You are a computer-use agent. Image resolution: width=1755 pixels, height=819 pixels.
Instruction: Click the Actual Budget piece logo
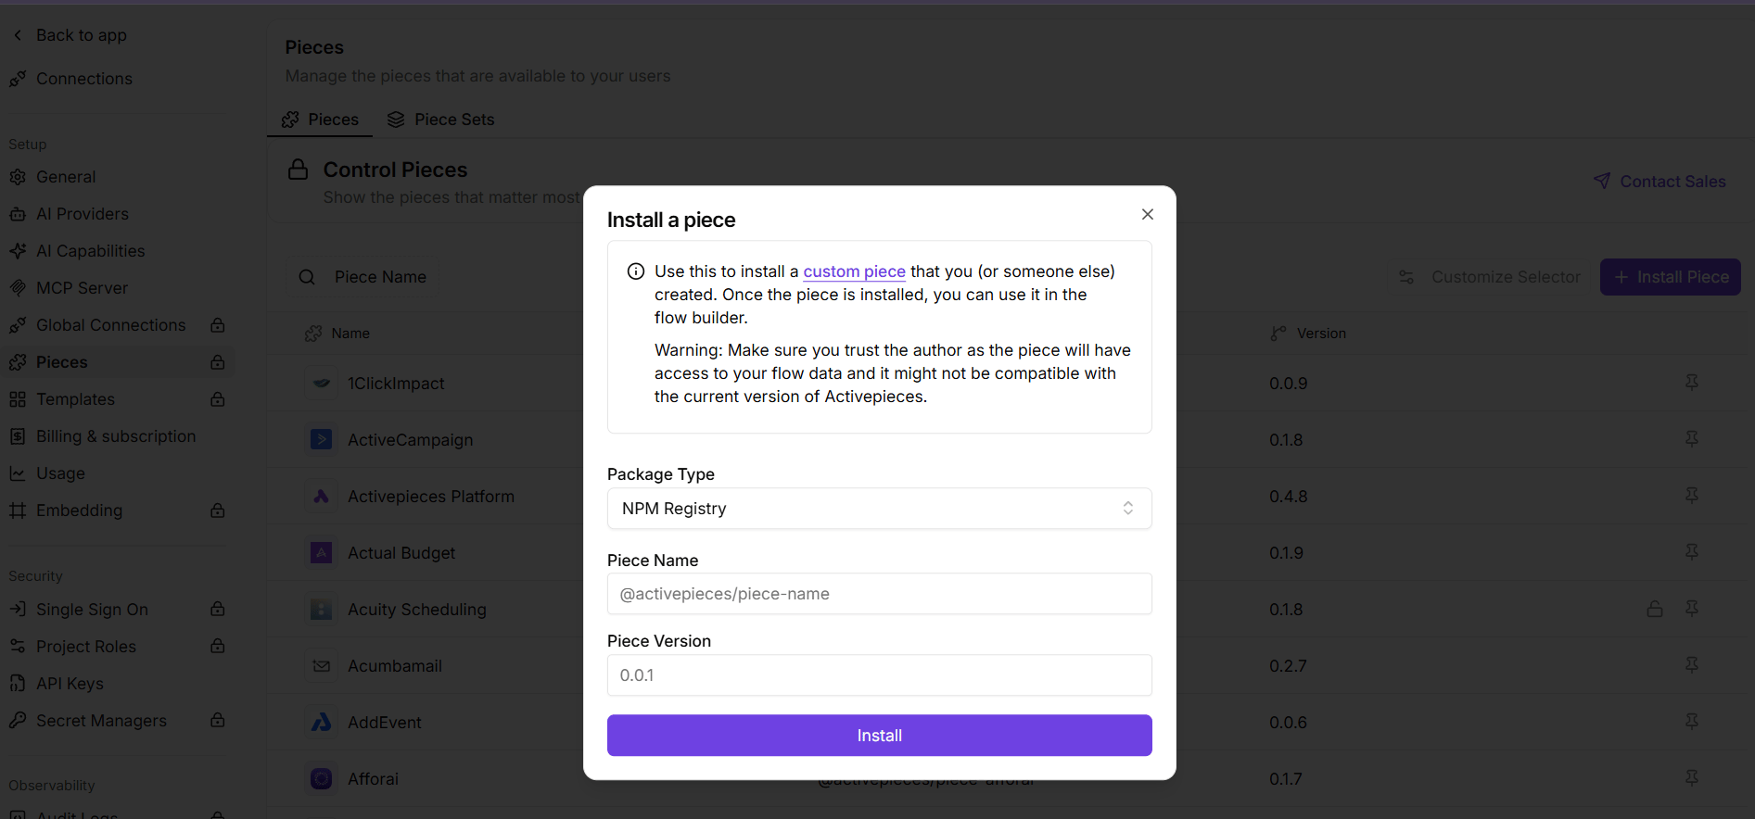pos(322,552)
